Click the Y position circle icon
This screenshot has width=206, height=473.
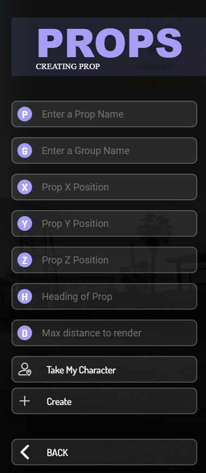tap(24, 224)
